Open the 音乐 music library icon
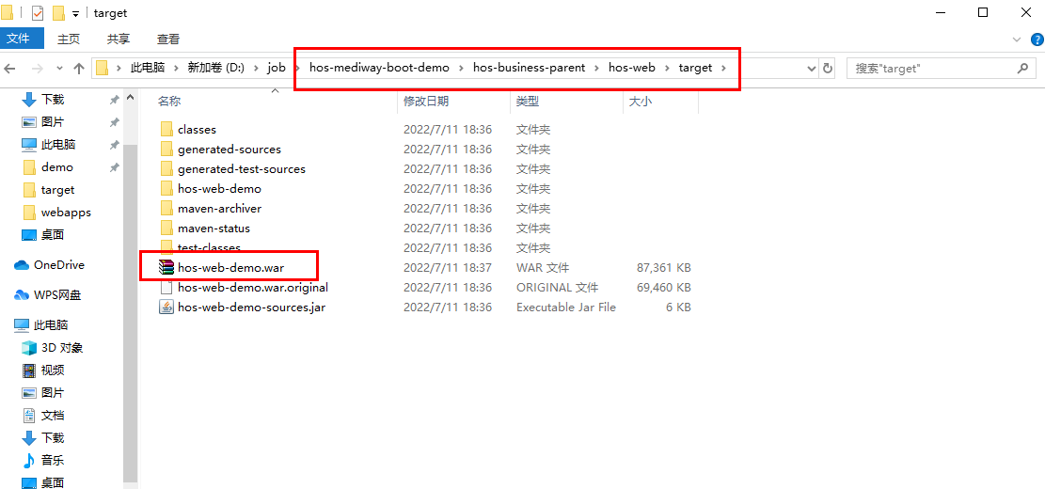This screenshot has width=1045, height=489. 29,461
